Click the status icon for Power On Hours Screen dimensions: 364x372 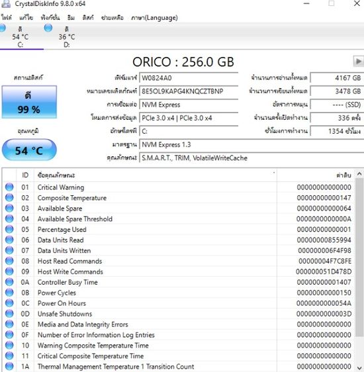pos(9,303)
